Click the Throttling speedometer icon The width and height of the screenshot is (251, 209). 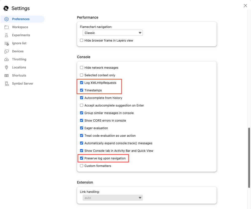7,59
